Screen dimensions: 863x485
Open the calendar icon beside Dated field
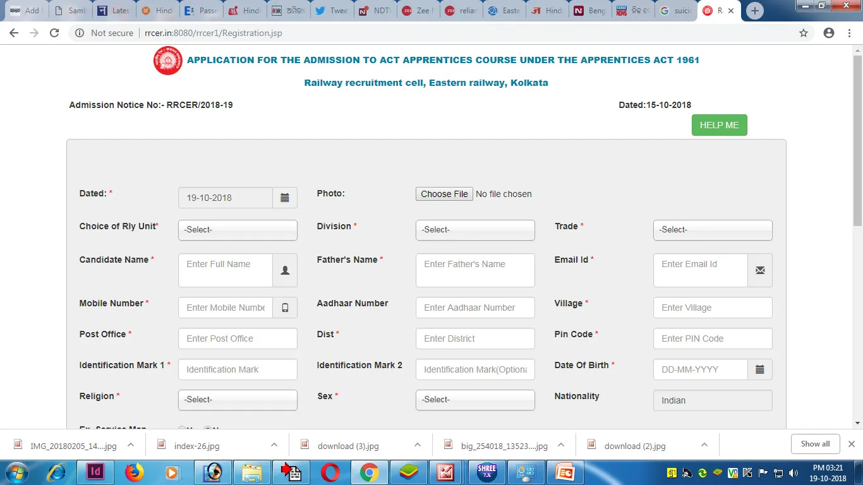coord(285,198)
